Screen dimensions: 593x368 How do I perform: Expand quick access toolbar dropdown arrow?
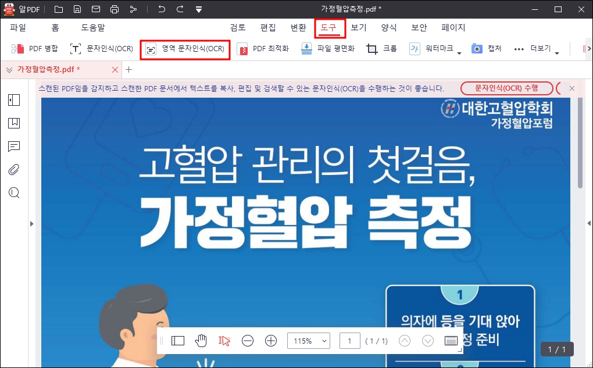[x=199, y=9]
